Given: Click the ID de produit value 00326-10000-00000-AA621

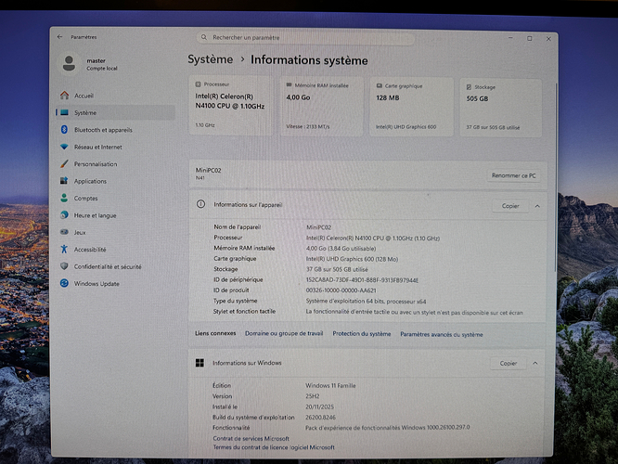Looking at the screenshot, I should [x=341, y=290].
